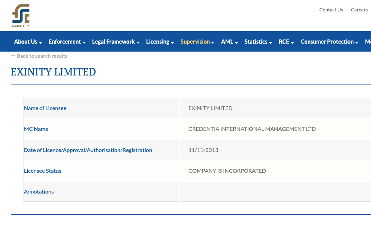371x233 pixels.
Task: Click the FSC Mauritius logo
Action: (21, 15)
